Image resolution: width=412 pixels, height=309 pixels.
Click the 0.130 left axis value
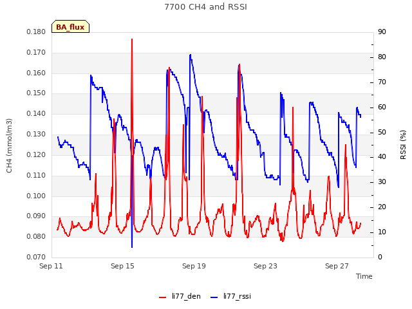(x=36, y=135)
